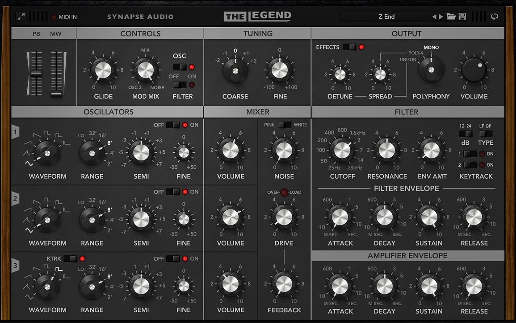Click the MIDI IN indicator light
Image resolution: width=516 pixels, height=323 pixels.
[54, 17]
